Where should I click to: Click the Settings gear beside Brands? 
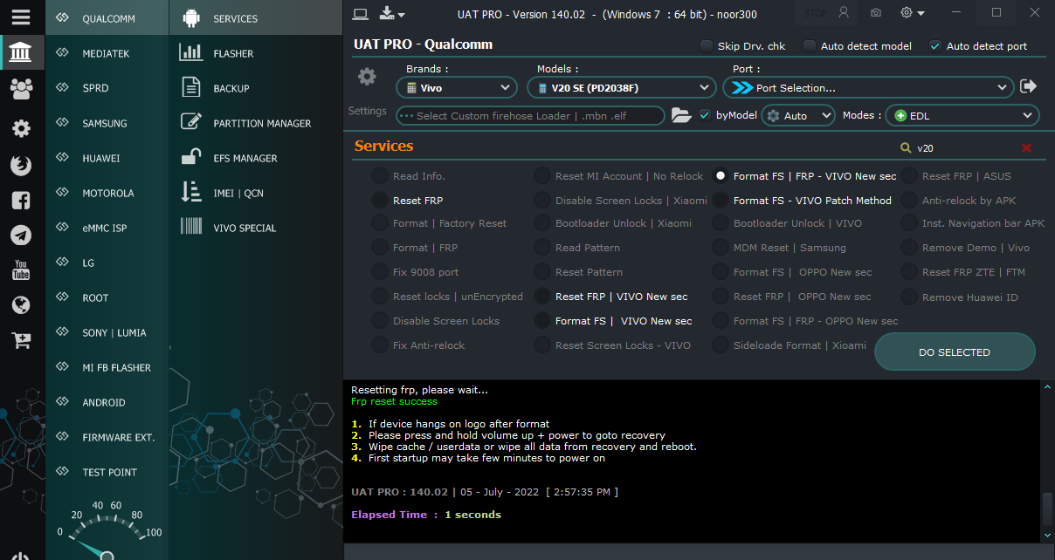367,77
